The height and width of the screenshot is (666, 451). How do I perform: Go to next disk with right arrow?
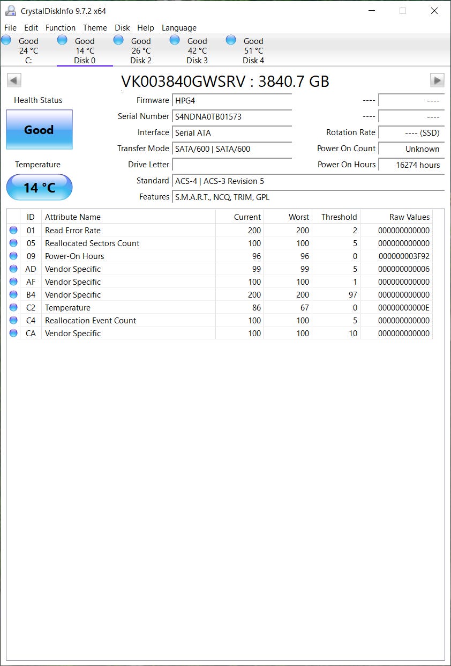pyautogui.click(x=437, y=80)
